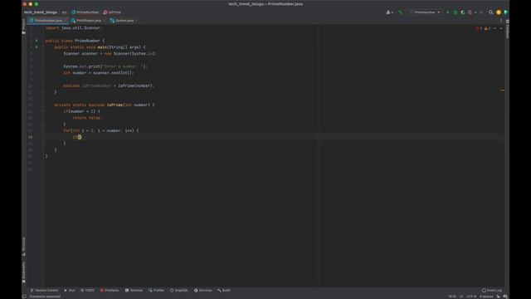This screenshot has width=531, height=299.
Task: Change line separator LF in status bar
Action: (x=461, y=297)
